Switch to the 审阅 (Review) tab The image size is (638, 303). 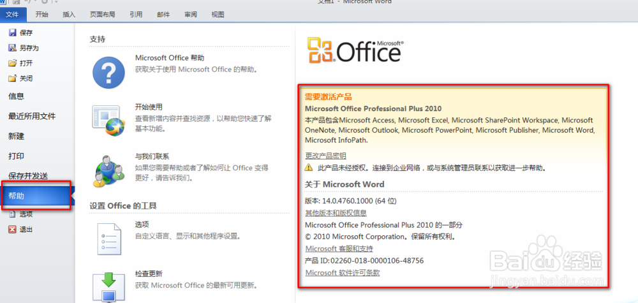[x=190, y=15]
